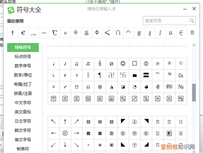203x153 pixels.
Task: Switch to 韩文字符 category
Action: pos(23,130)
